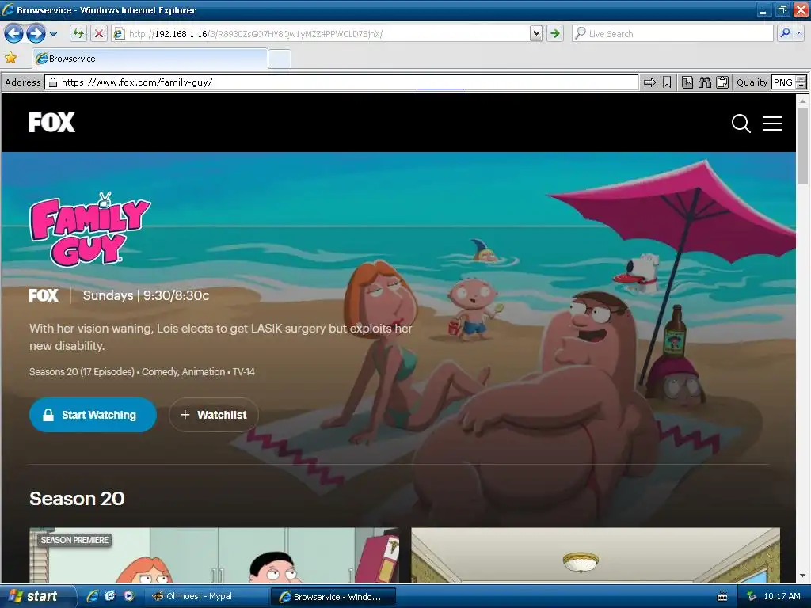Click the 'Seasons 20 (17 Episodes)' info text
Screen dimensions: 811x608
coord(82,372)
